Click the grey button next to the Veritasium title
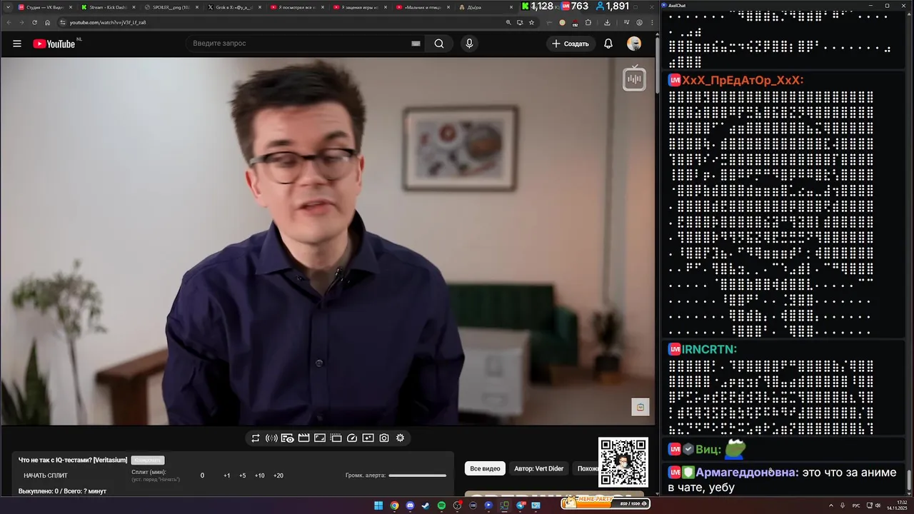Viewport: 914px width, 514px height. tap(148, 460)
